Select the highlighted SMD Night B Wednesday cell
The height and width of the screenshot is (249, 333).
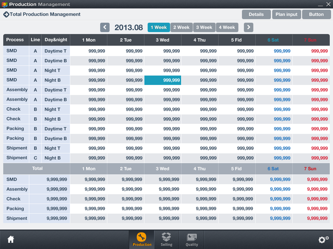(x=163, y=80)
